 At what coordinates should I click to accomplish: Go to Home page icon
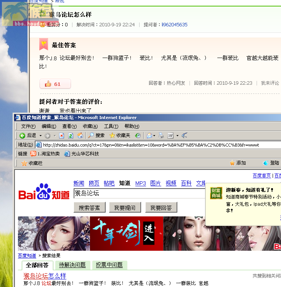click(80, 135)
